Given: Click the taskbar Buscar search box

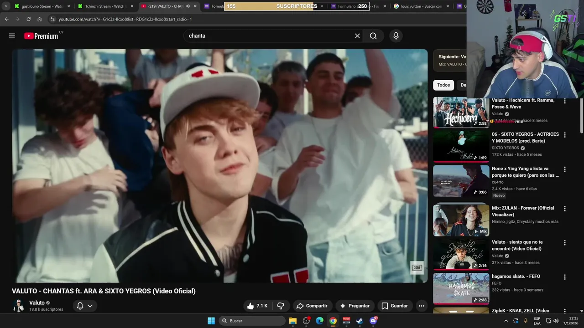Looking at the screenshot, I should [251, 321].
